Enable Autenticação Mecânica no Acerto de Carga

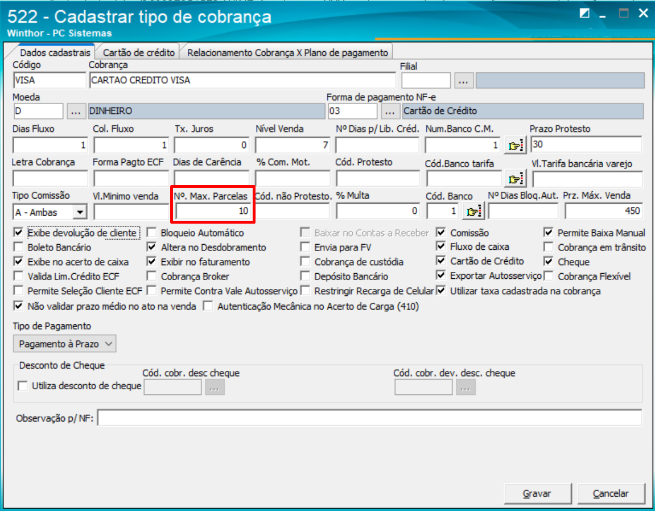(208, 306)
